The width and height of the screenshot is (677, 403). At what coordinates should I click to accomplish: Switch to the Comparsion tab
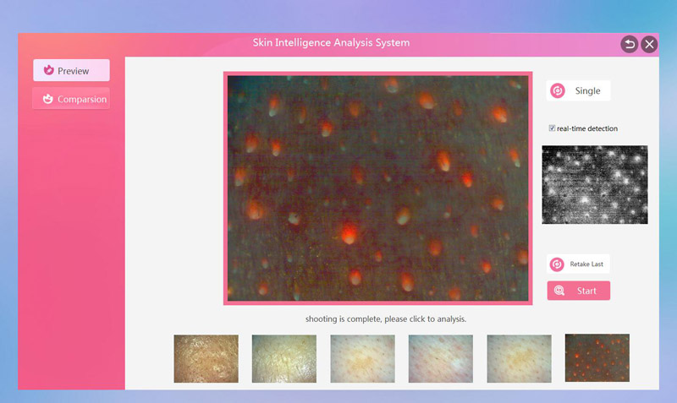(71, 99)
